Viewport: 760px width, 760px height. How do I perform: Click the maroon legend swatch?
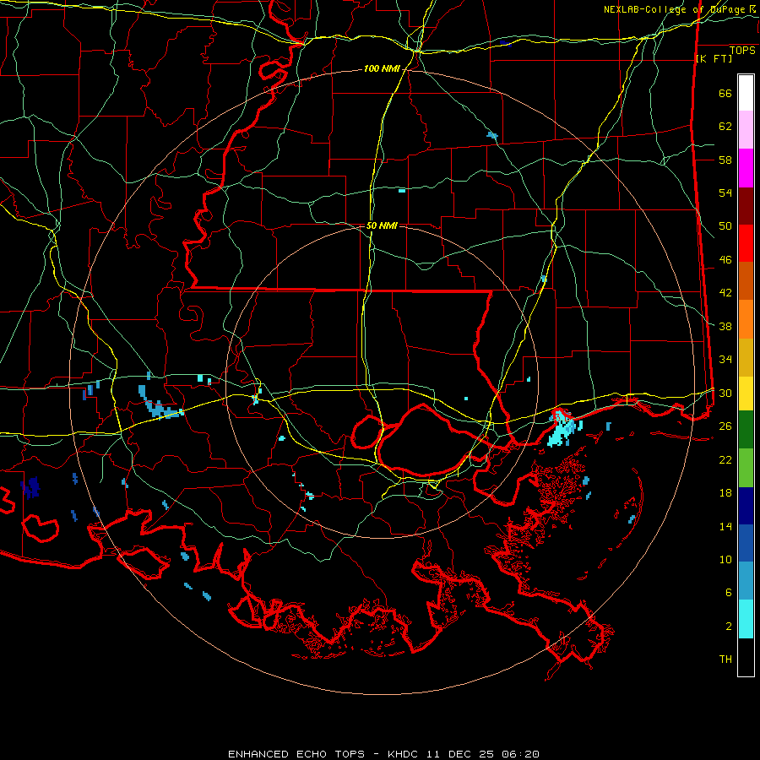746,206
